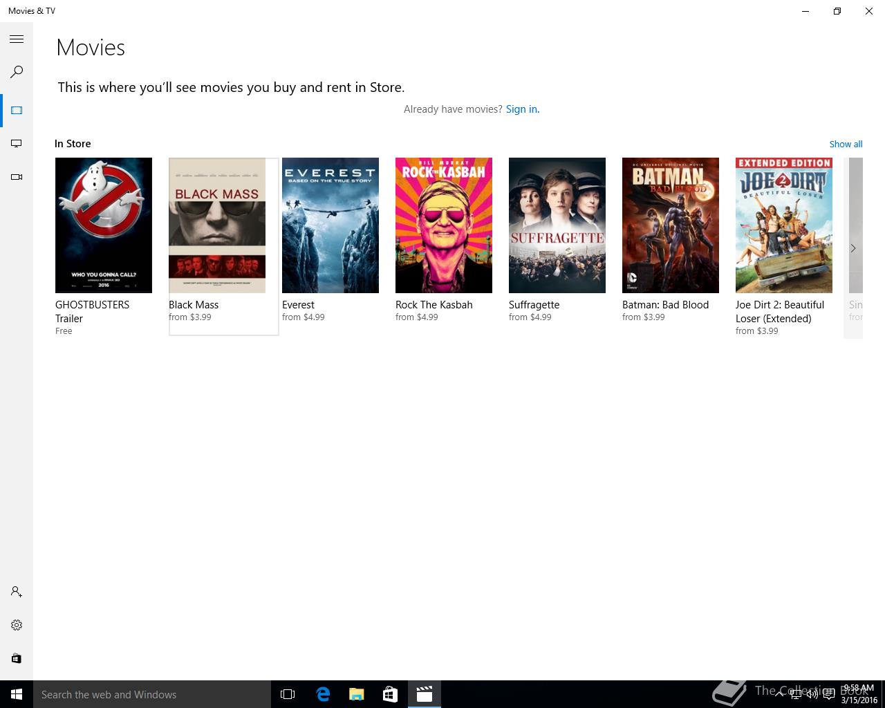Open the Windows Store taskbar icon
This screenshot has width=885, height=708.
(390, 694)
